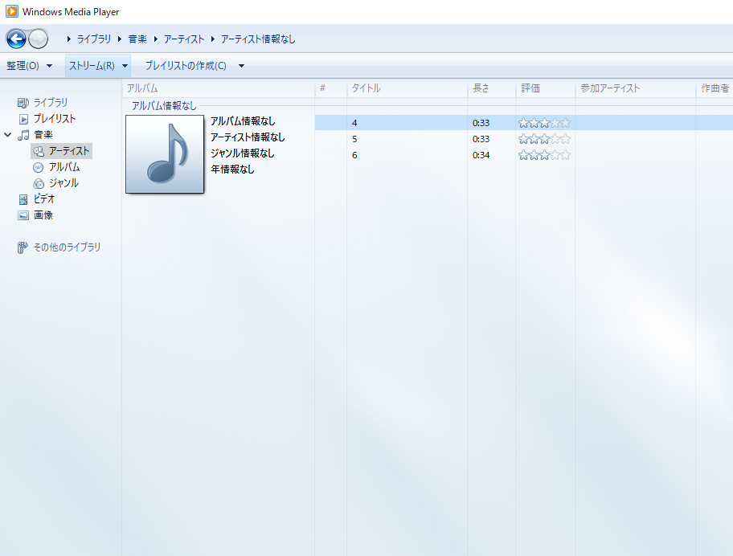This screenshot has height=556, width=733.
Task: Click the ビデオ film icon
Action: [x=23, y=199]
